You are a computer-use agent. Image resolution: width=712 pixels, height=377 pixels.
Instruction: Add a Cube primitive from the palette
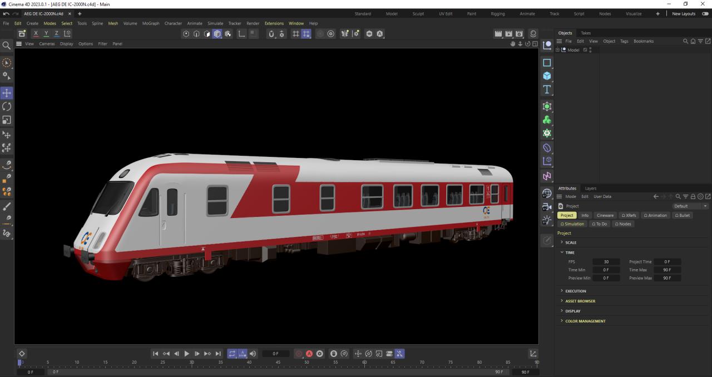pyautogui.click(x=547, y=76)
